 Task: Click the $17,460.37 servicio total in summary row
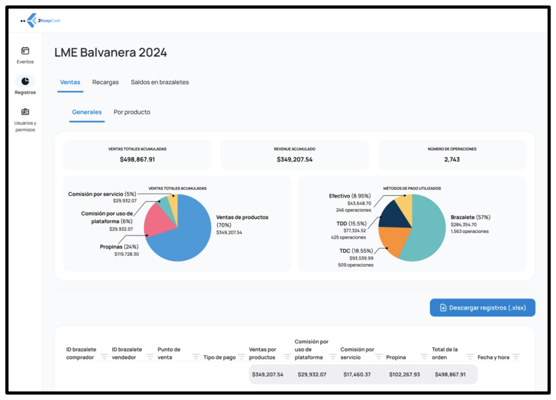click(357, 374)
